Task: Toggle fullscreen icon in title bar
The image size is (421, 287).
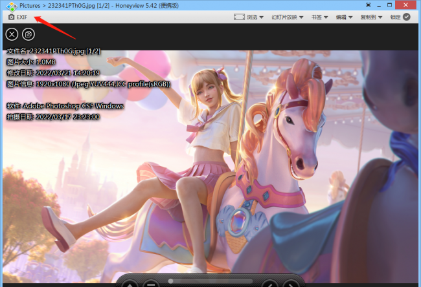Action: (x=368, y=5)
